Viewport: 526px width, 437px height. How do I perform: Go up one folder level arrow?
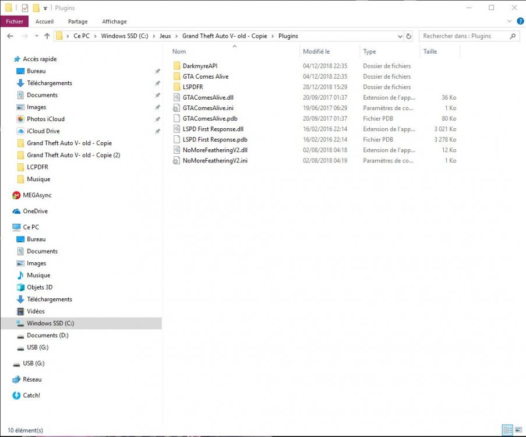coord(47,36)
